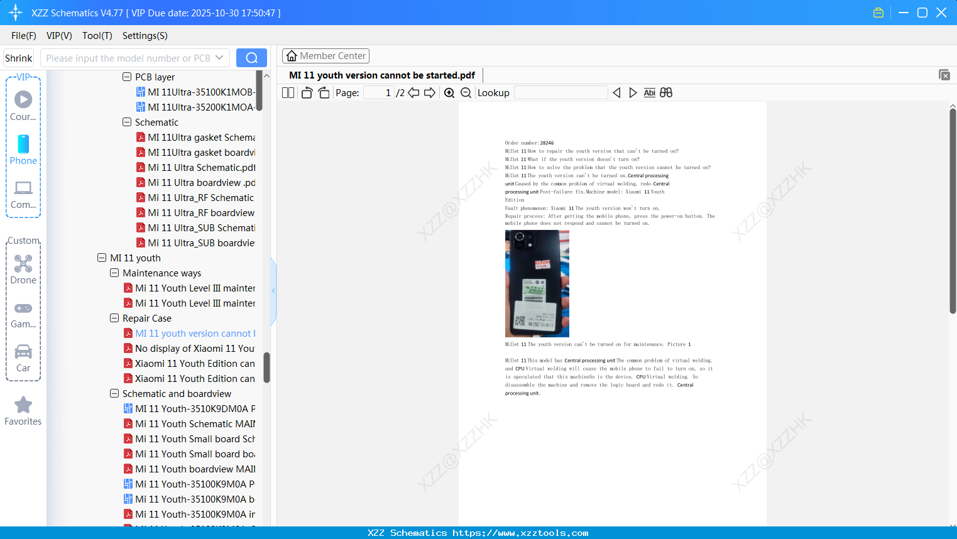Jump to next Lookup match triangle

point(633,93)
